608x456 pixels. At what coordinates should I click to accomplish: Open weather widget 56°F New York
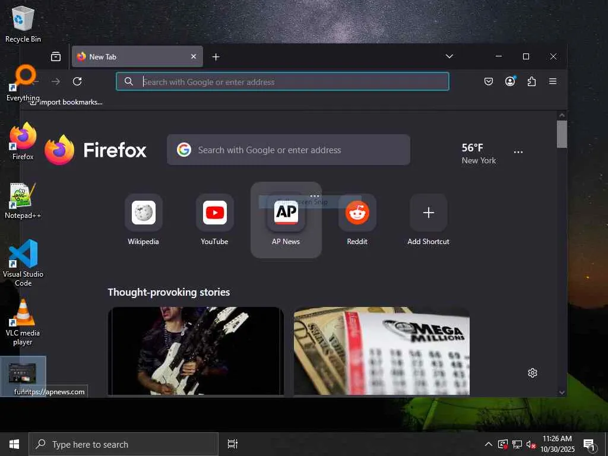(479, 153)
